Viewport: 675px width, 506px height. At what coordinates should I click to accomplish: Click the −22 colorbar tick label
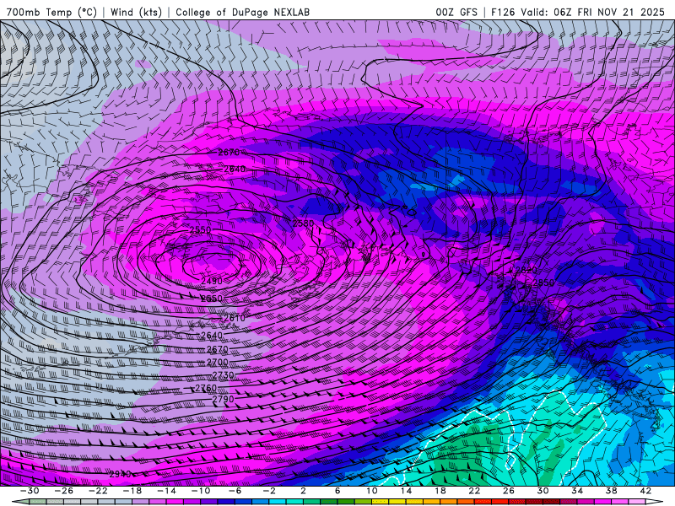[x=98, y=491]
